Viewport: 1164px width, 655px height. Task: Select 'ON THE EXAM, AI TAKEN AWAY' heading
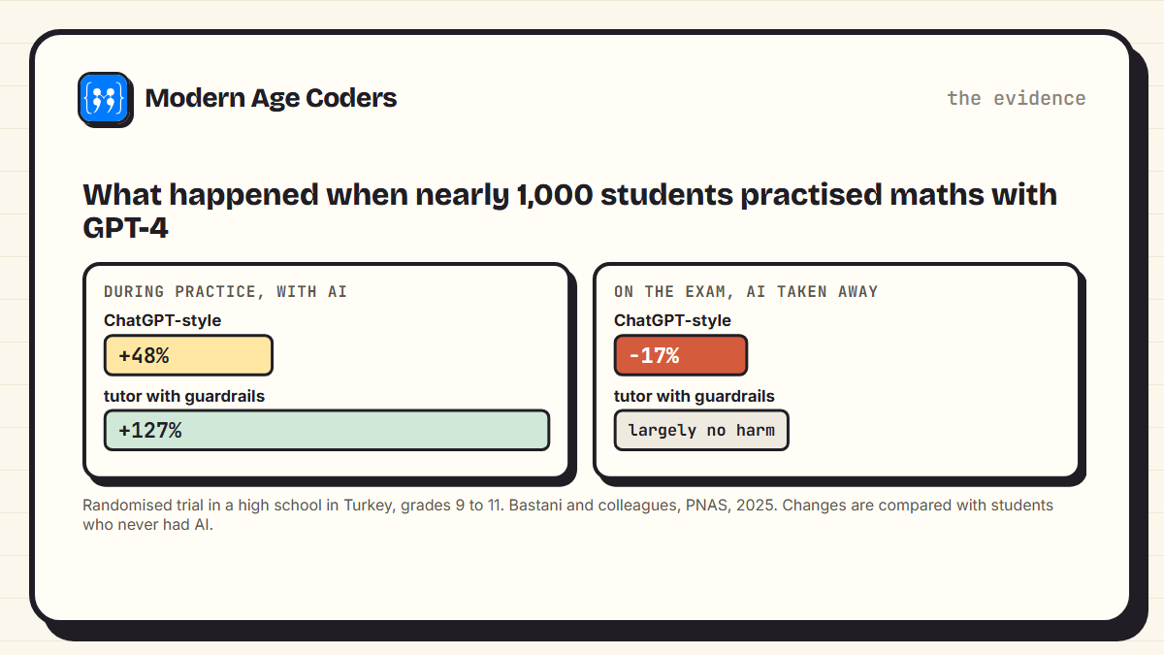coord(746,291)
